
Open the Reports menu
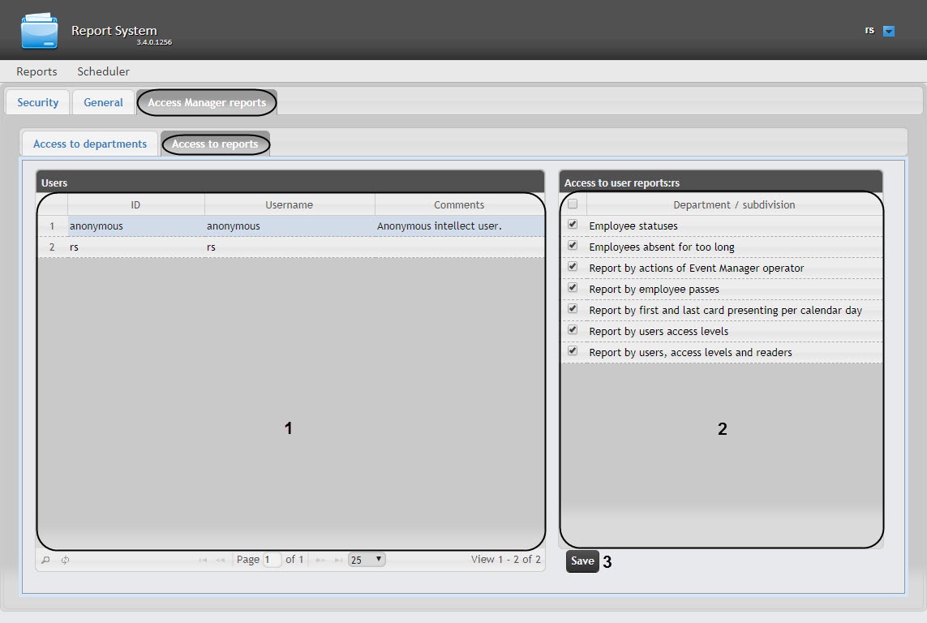[x=36, y=71]
